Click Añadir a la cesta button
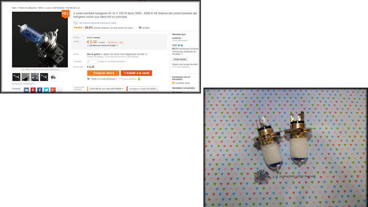This screenshot has width=368, height=207. click(x=136, y=73)
